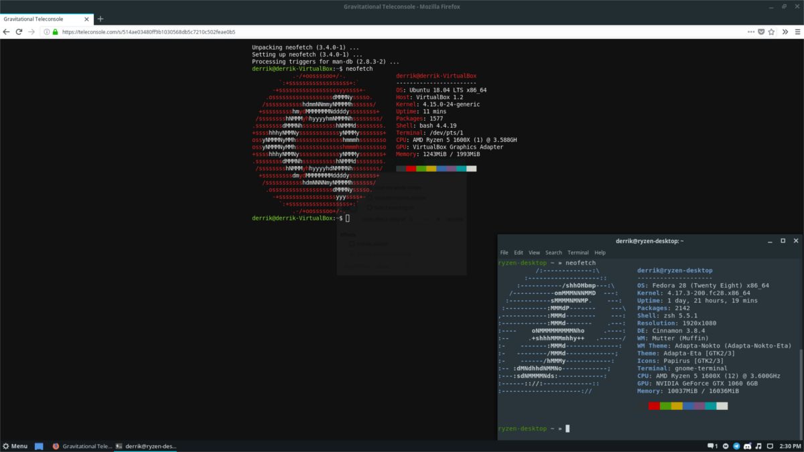Click the white swatch in Ubuntu neofetch palette

pyautogui.click(x=471, y=169)
